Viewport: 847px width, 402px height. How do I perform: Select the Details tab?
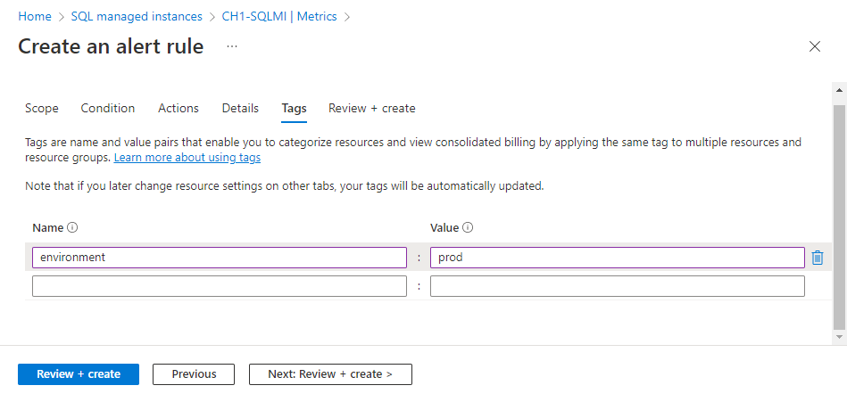240,108
